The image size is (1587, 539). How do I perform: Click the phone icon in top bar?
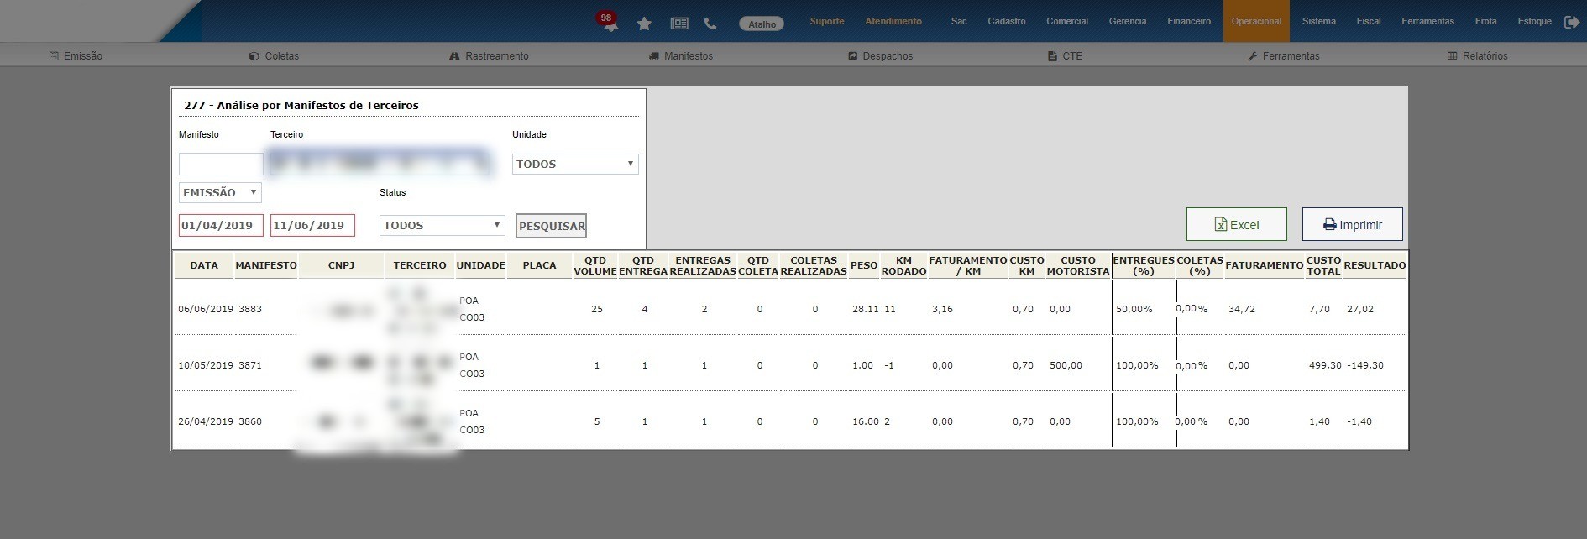[x=710, y=24]
